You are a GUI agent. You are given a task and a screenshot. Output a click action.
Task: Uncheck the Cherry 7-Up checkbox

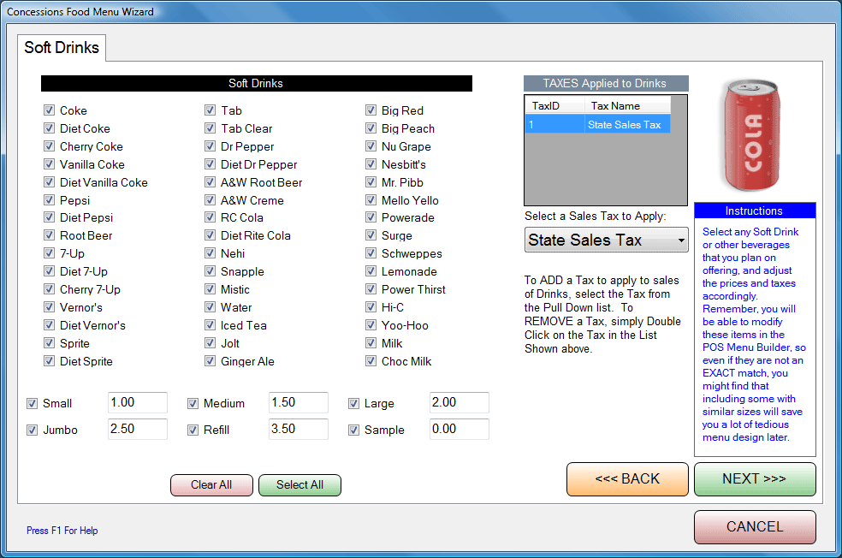coord(49,289)
